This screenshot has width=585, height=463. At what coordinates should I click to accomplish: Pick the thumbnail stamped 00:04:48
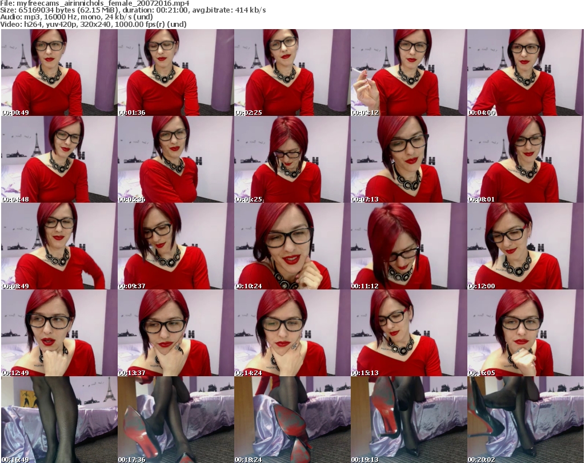59,159
